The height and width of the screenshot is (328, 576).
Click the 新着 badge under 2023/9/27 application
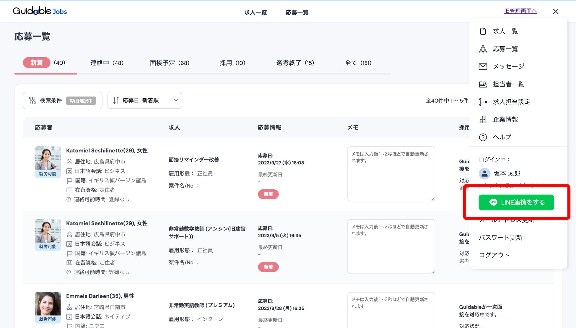pyautogui.click(x=268, y=194)
